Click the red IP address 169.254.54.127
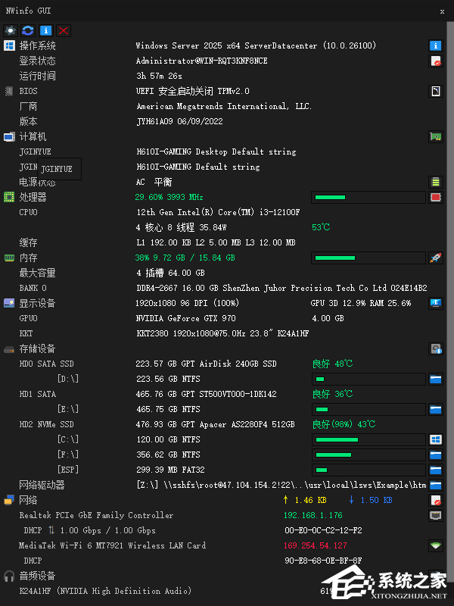The width and height of the screenshot is (454, 606). (x=316, y=545)
